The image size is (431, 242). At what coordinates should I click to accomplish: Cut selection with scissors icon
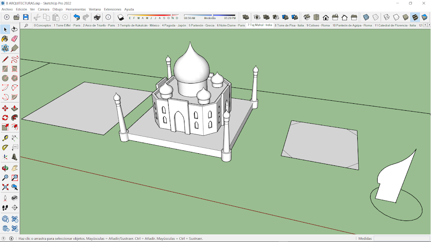(x=37, y=17)
